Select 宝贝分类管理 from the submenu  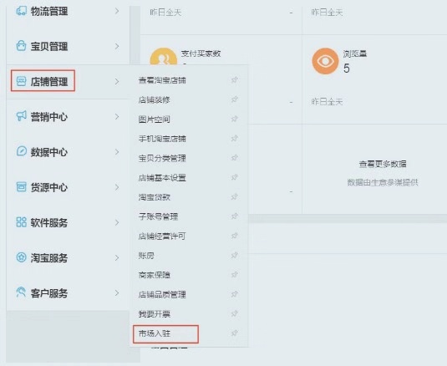pos(162,158)
